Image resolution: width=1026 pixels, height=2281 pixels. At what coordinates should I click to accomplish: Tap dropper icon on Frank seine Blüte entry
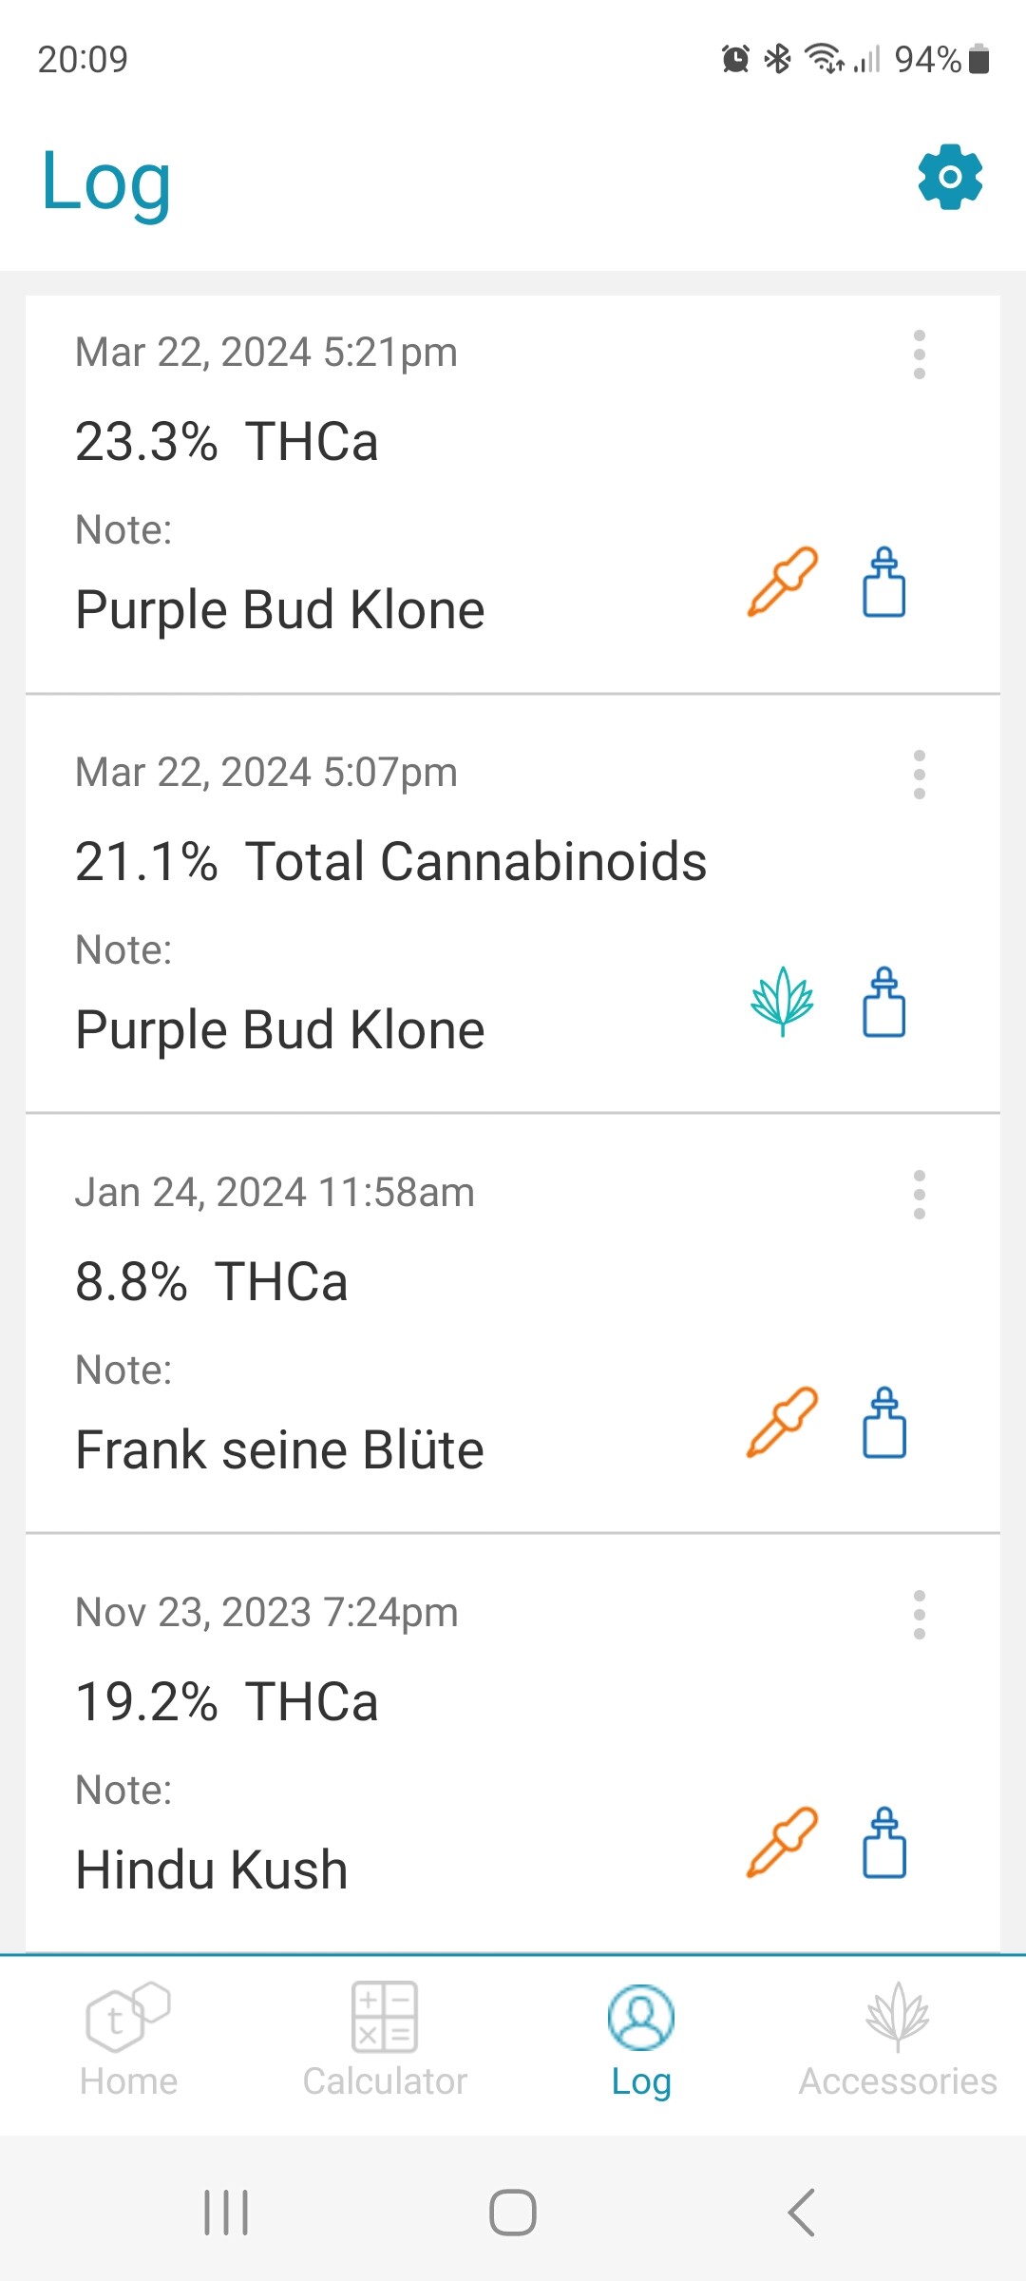(x=782, y=1422)
